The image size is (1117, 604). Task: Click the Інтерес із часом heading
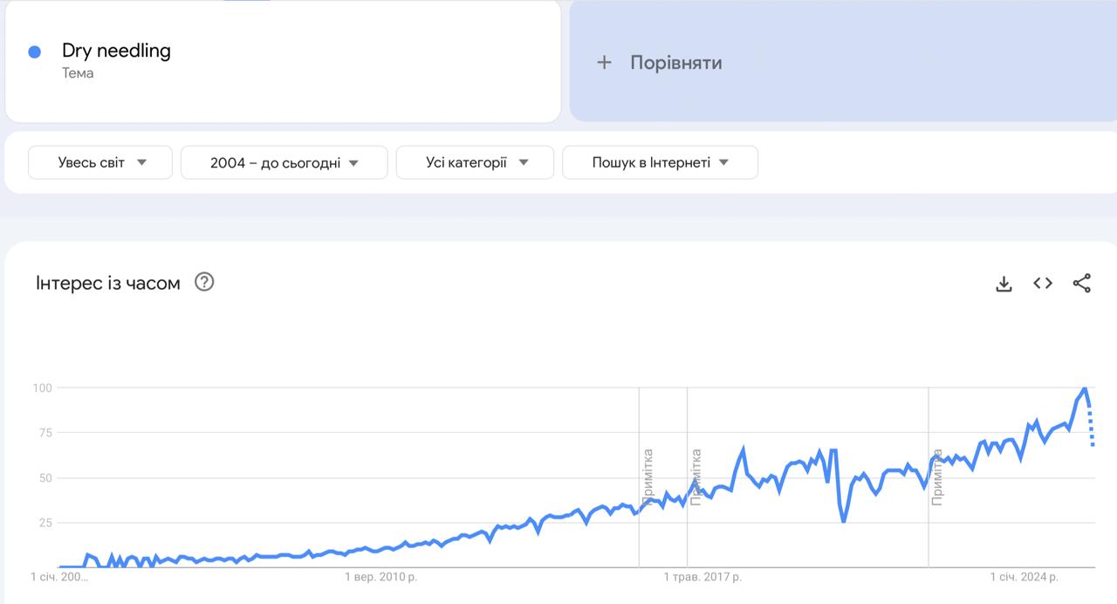coord(108,283)
